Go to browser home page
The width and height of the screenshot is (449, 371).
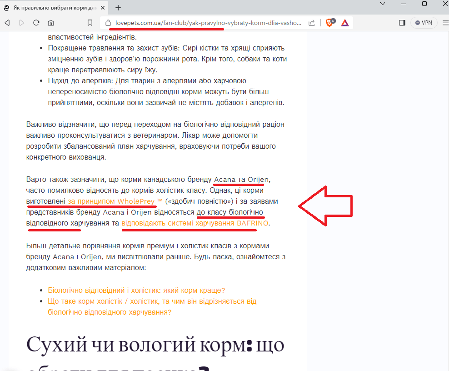50,23
